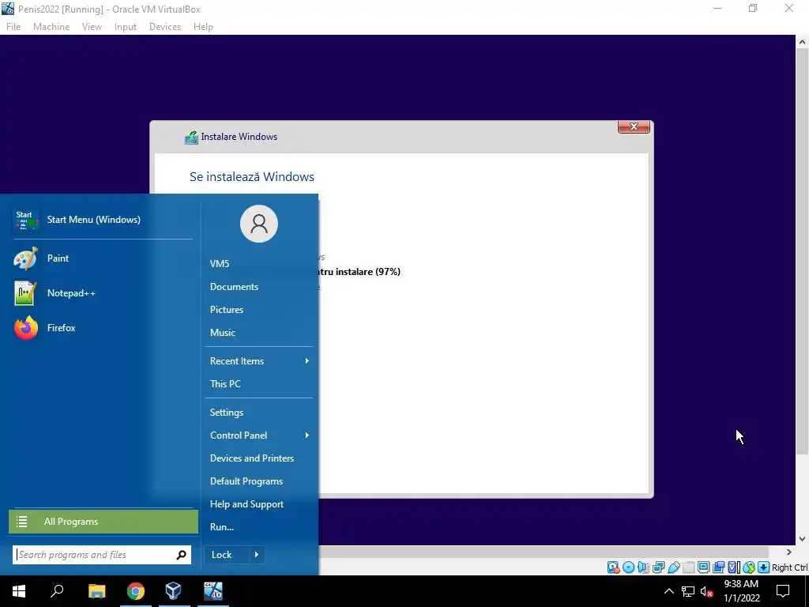This screenshot has width=809, height=607.
Task: Open the VirtualBox File menu
Action: pyautogui.click(x=13, y=27)
